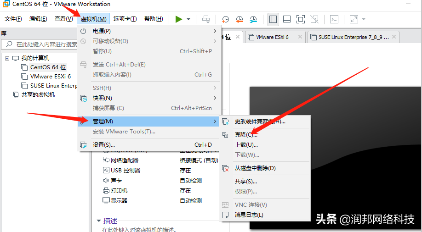This screenshot has height=232, width=422.
Task: Select the 管理(M) menu entry
Action: [149, 122]
